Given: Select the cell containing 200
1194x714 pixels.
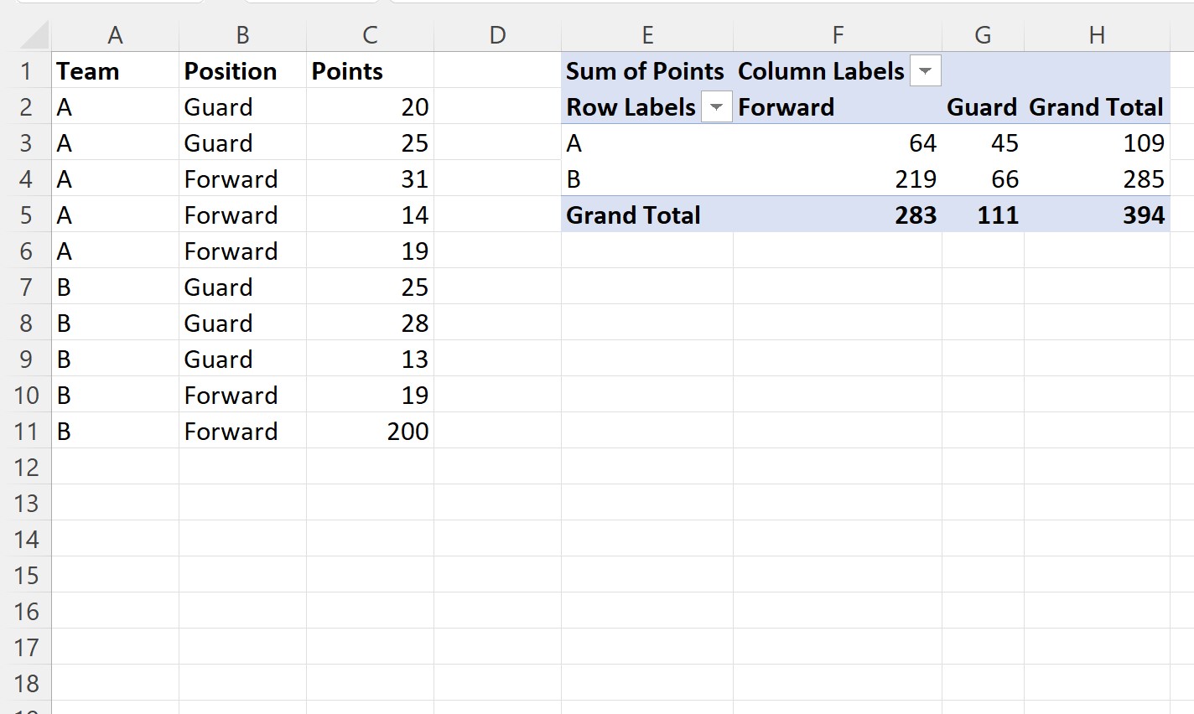Looking at the screenshot, I should point(370,432).
